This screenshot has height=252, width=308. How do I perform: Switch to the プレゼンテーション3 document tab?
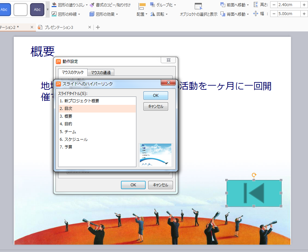59,28
